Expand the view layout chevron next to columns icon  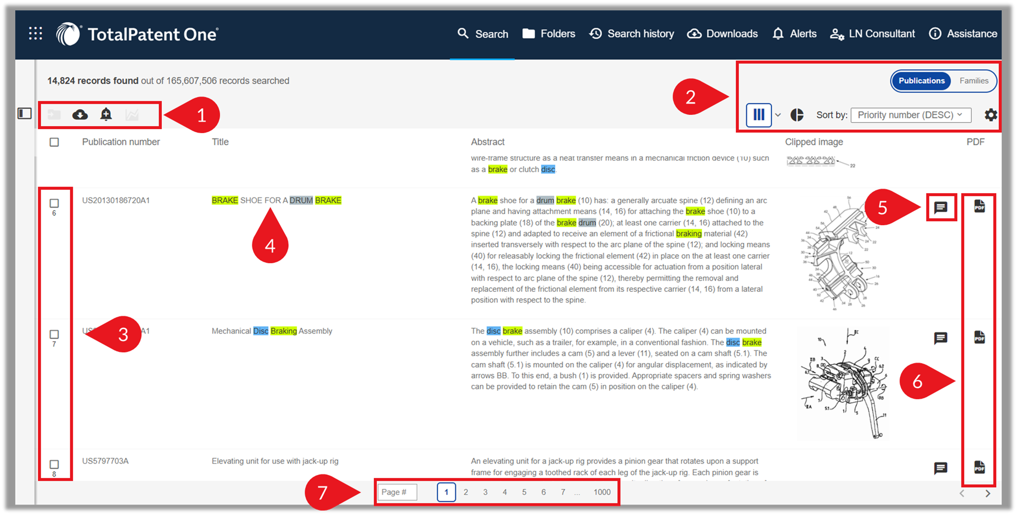point(777,115)
